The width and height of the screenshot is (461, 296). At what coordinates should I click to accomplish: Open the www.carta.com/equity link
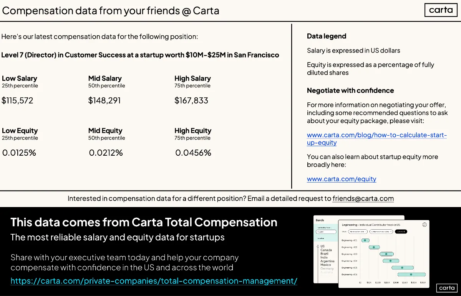[342, 179]
